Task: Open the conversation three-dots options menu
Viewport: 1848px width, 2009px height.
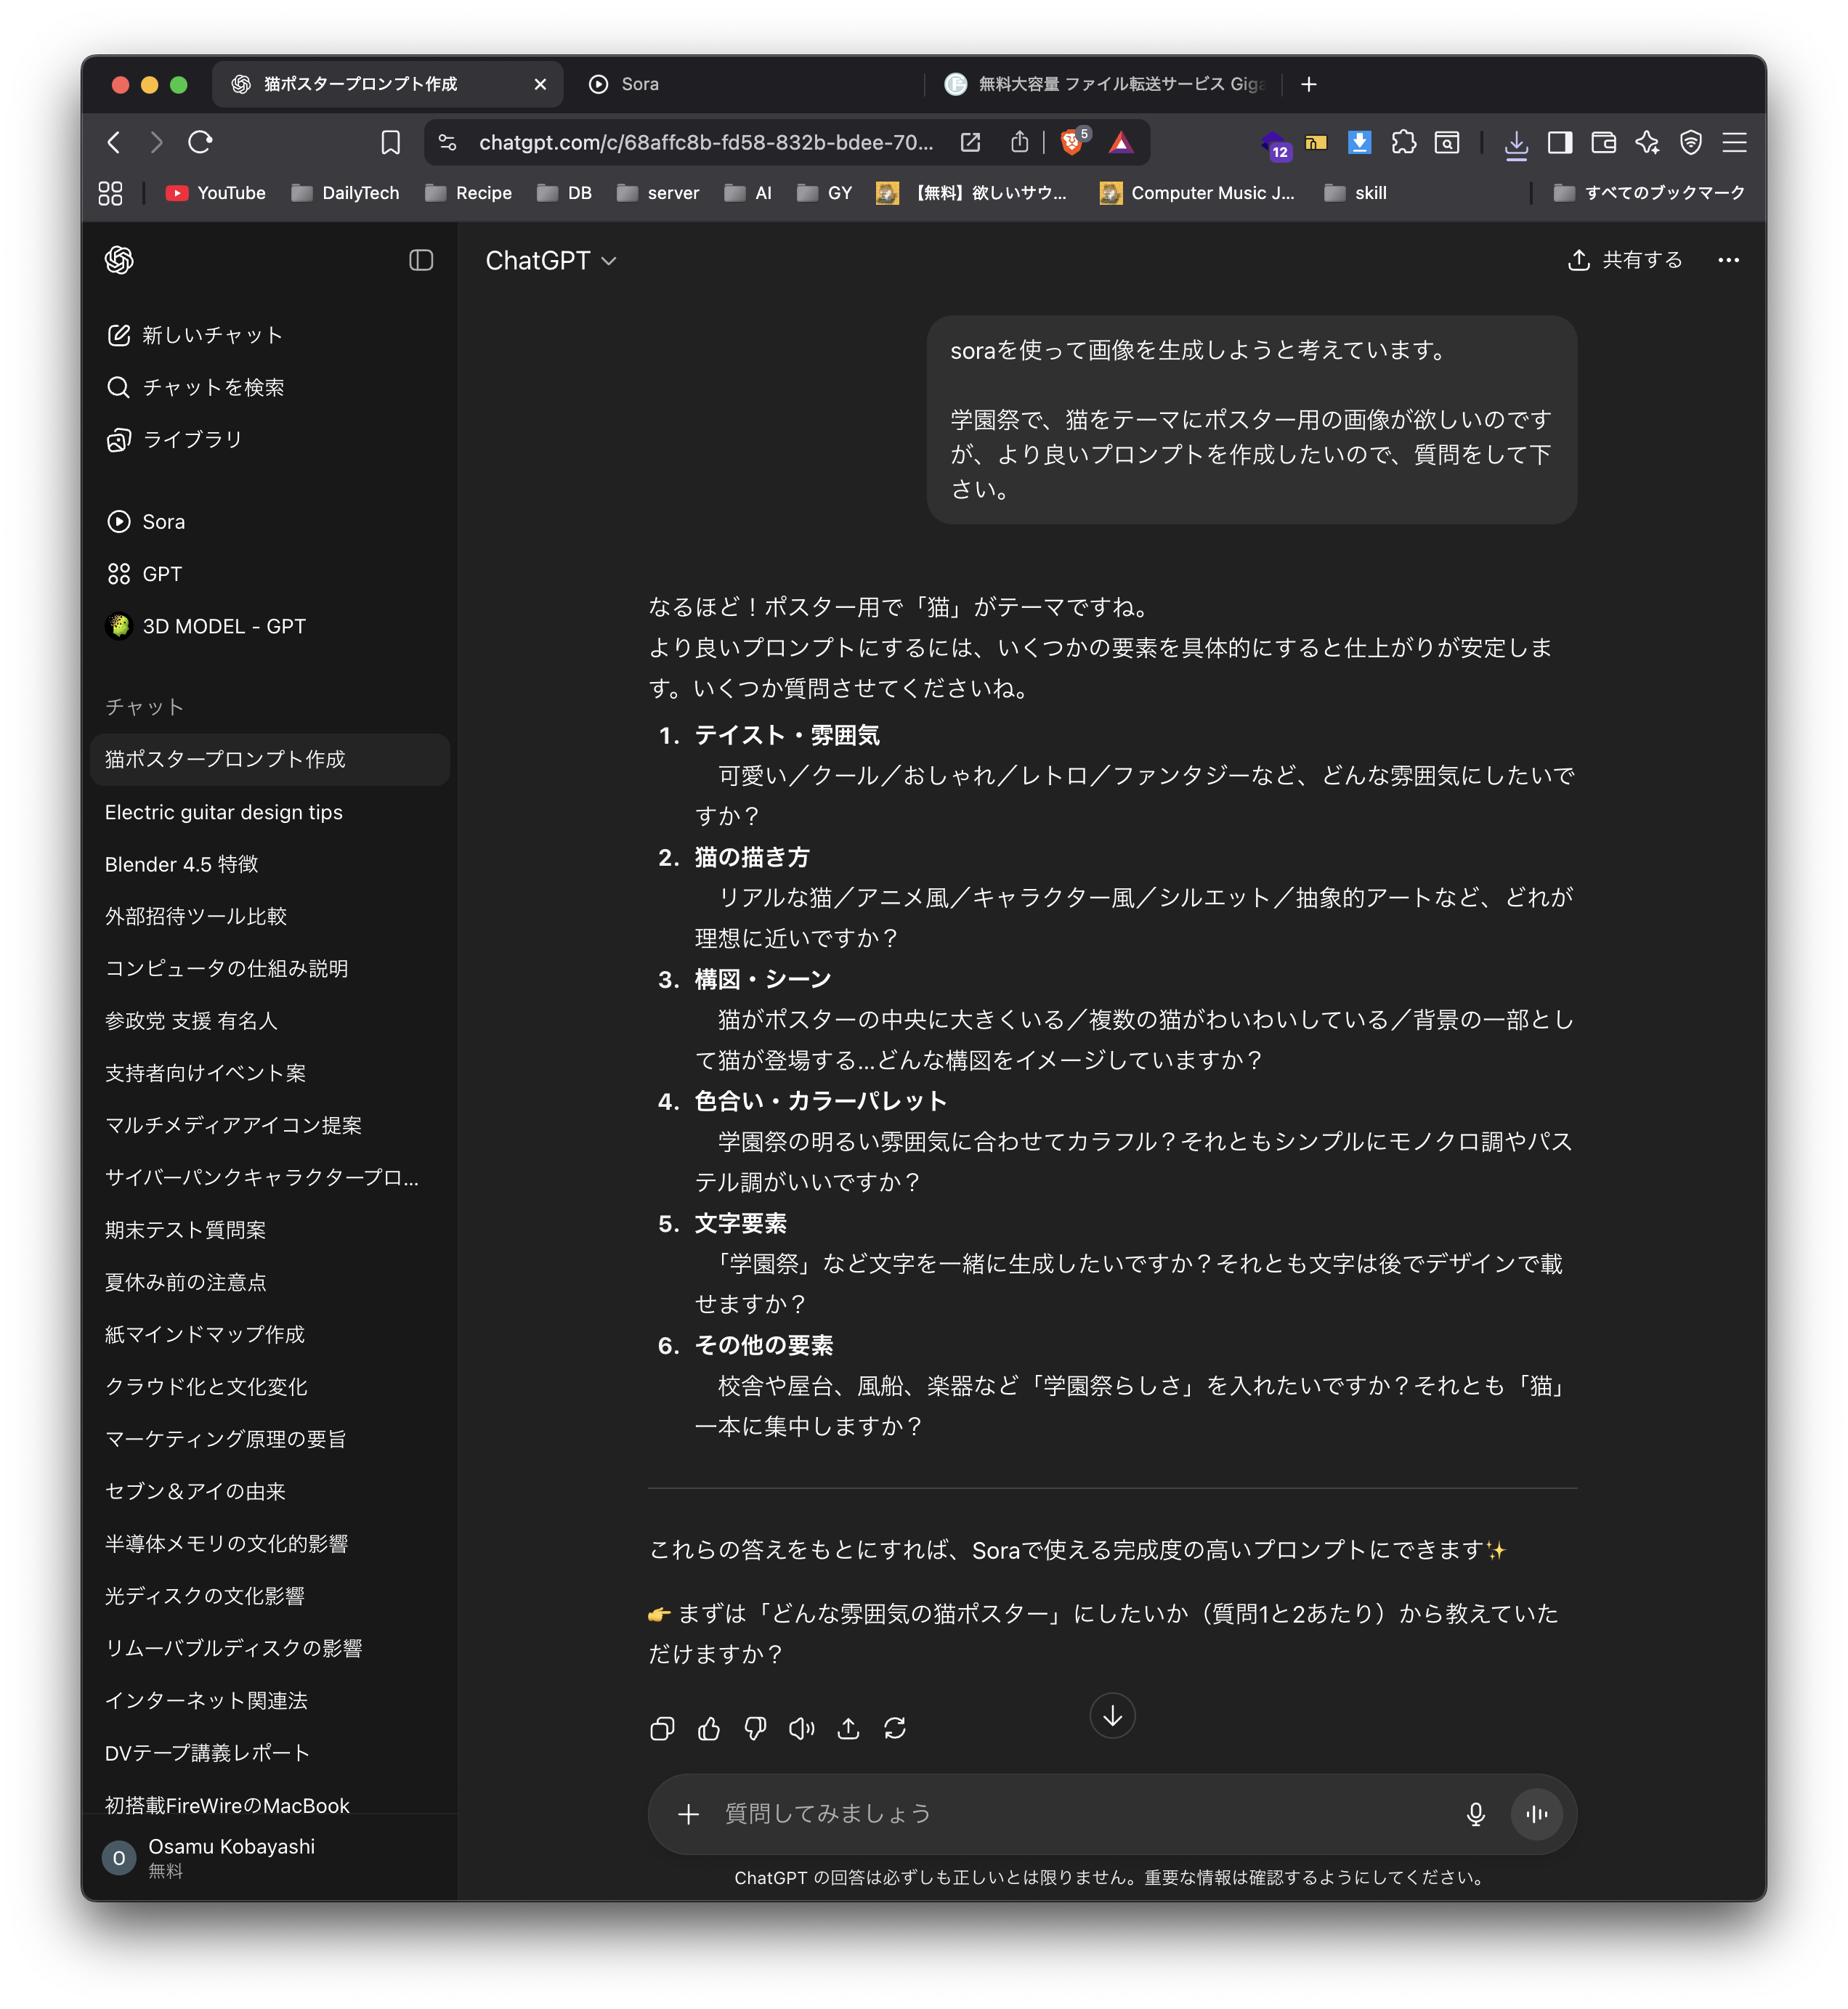Action: pos(1728,260)
